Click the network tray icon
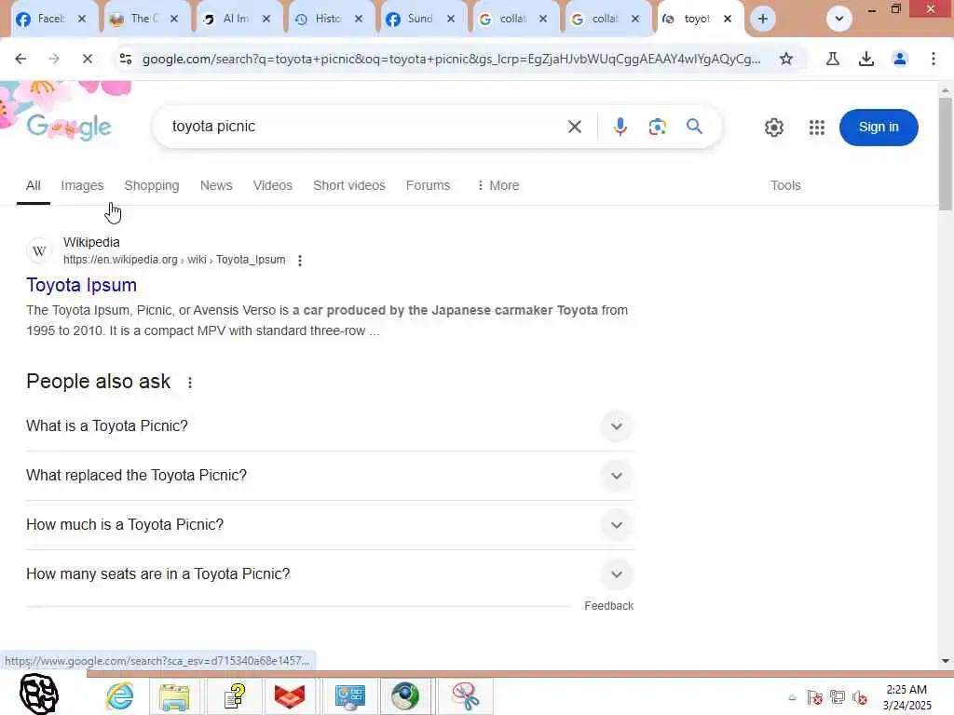The width and height of the screenshot is (954, 715). (838, 697)
